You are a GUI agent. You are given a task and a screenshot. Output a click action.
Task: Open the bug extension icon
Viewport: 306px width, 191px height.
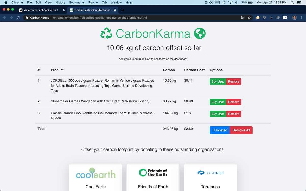271,18
